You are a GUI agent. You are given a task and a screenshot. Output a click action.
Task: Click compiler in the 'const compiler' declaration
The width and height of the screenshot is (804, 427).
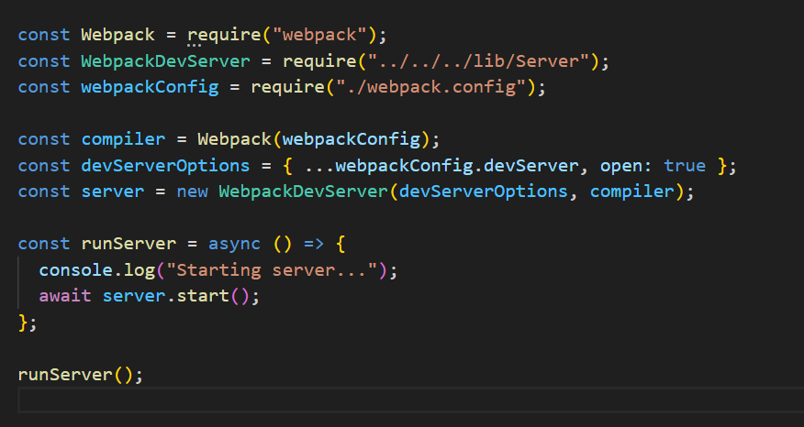pyautogui.click(x=123, y=139)
